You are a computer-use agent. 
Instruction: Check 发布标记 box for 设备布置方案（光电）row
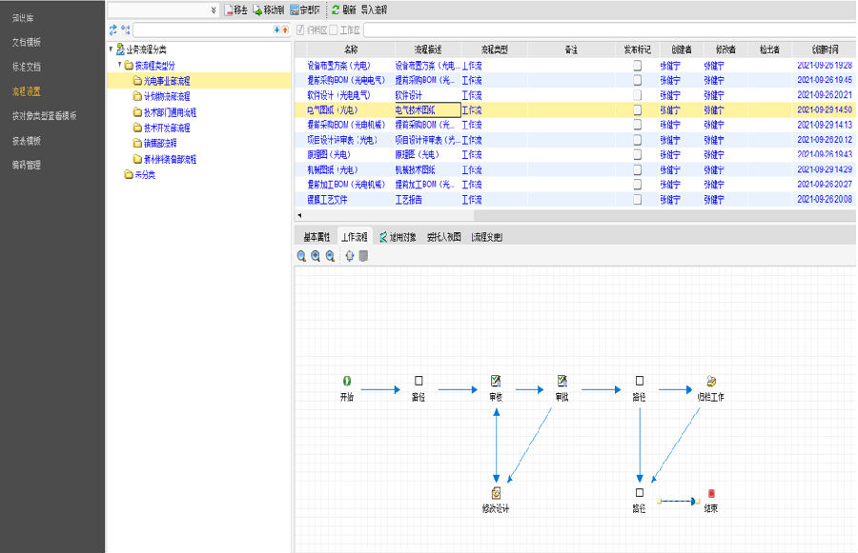pos(637,66)
